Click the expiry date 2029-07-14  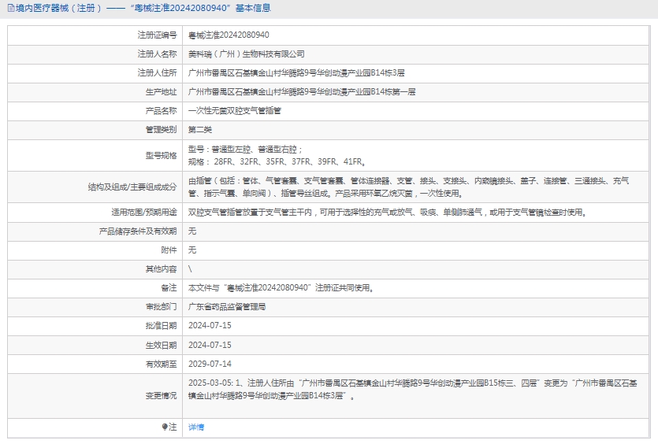[210, 364]
